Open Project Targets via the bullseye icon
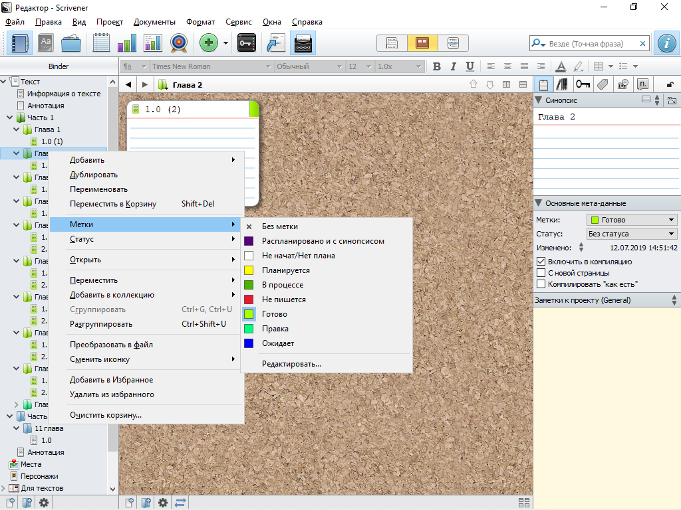 click(x=178, y=43)
